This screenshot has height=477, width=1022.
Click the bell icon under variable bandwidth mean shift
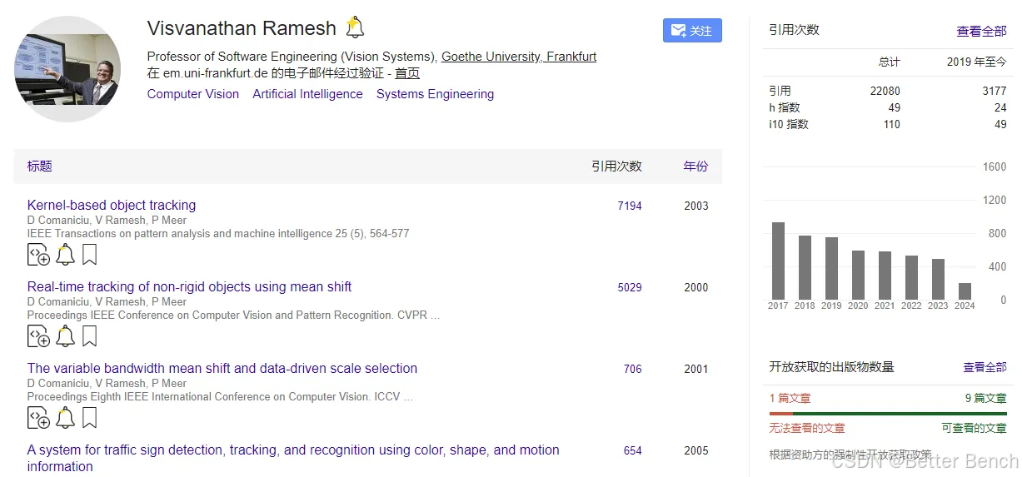point(65,418)
